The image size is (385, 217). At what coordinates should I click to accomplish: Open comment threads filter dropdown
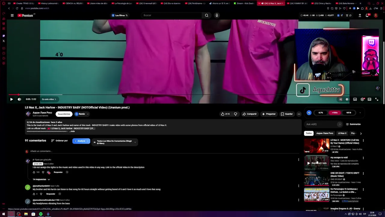(x=115, y=142)
